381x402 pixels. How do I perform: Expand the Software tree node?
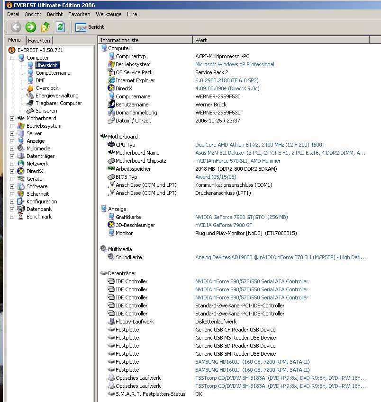pyautogui.click(x=12, y=186)
